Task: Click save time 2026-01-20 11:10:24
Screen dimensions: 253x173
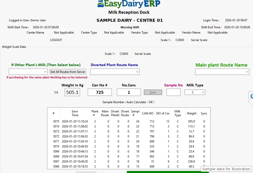Action: tap(75, 121)
